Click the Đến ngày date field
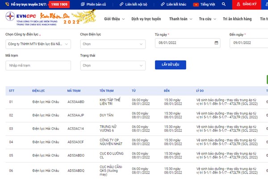The image size is (268, 179). [249, 43]
